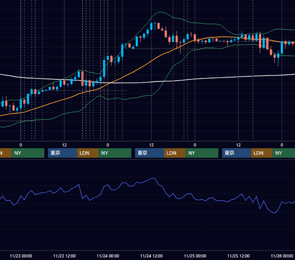Click the 11/26 00:00 date label
This screenshot has width=295, height=260.
[282, 256]
